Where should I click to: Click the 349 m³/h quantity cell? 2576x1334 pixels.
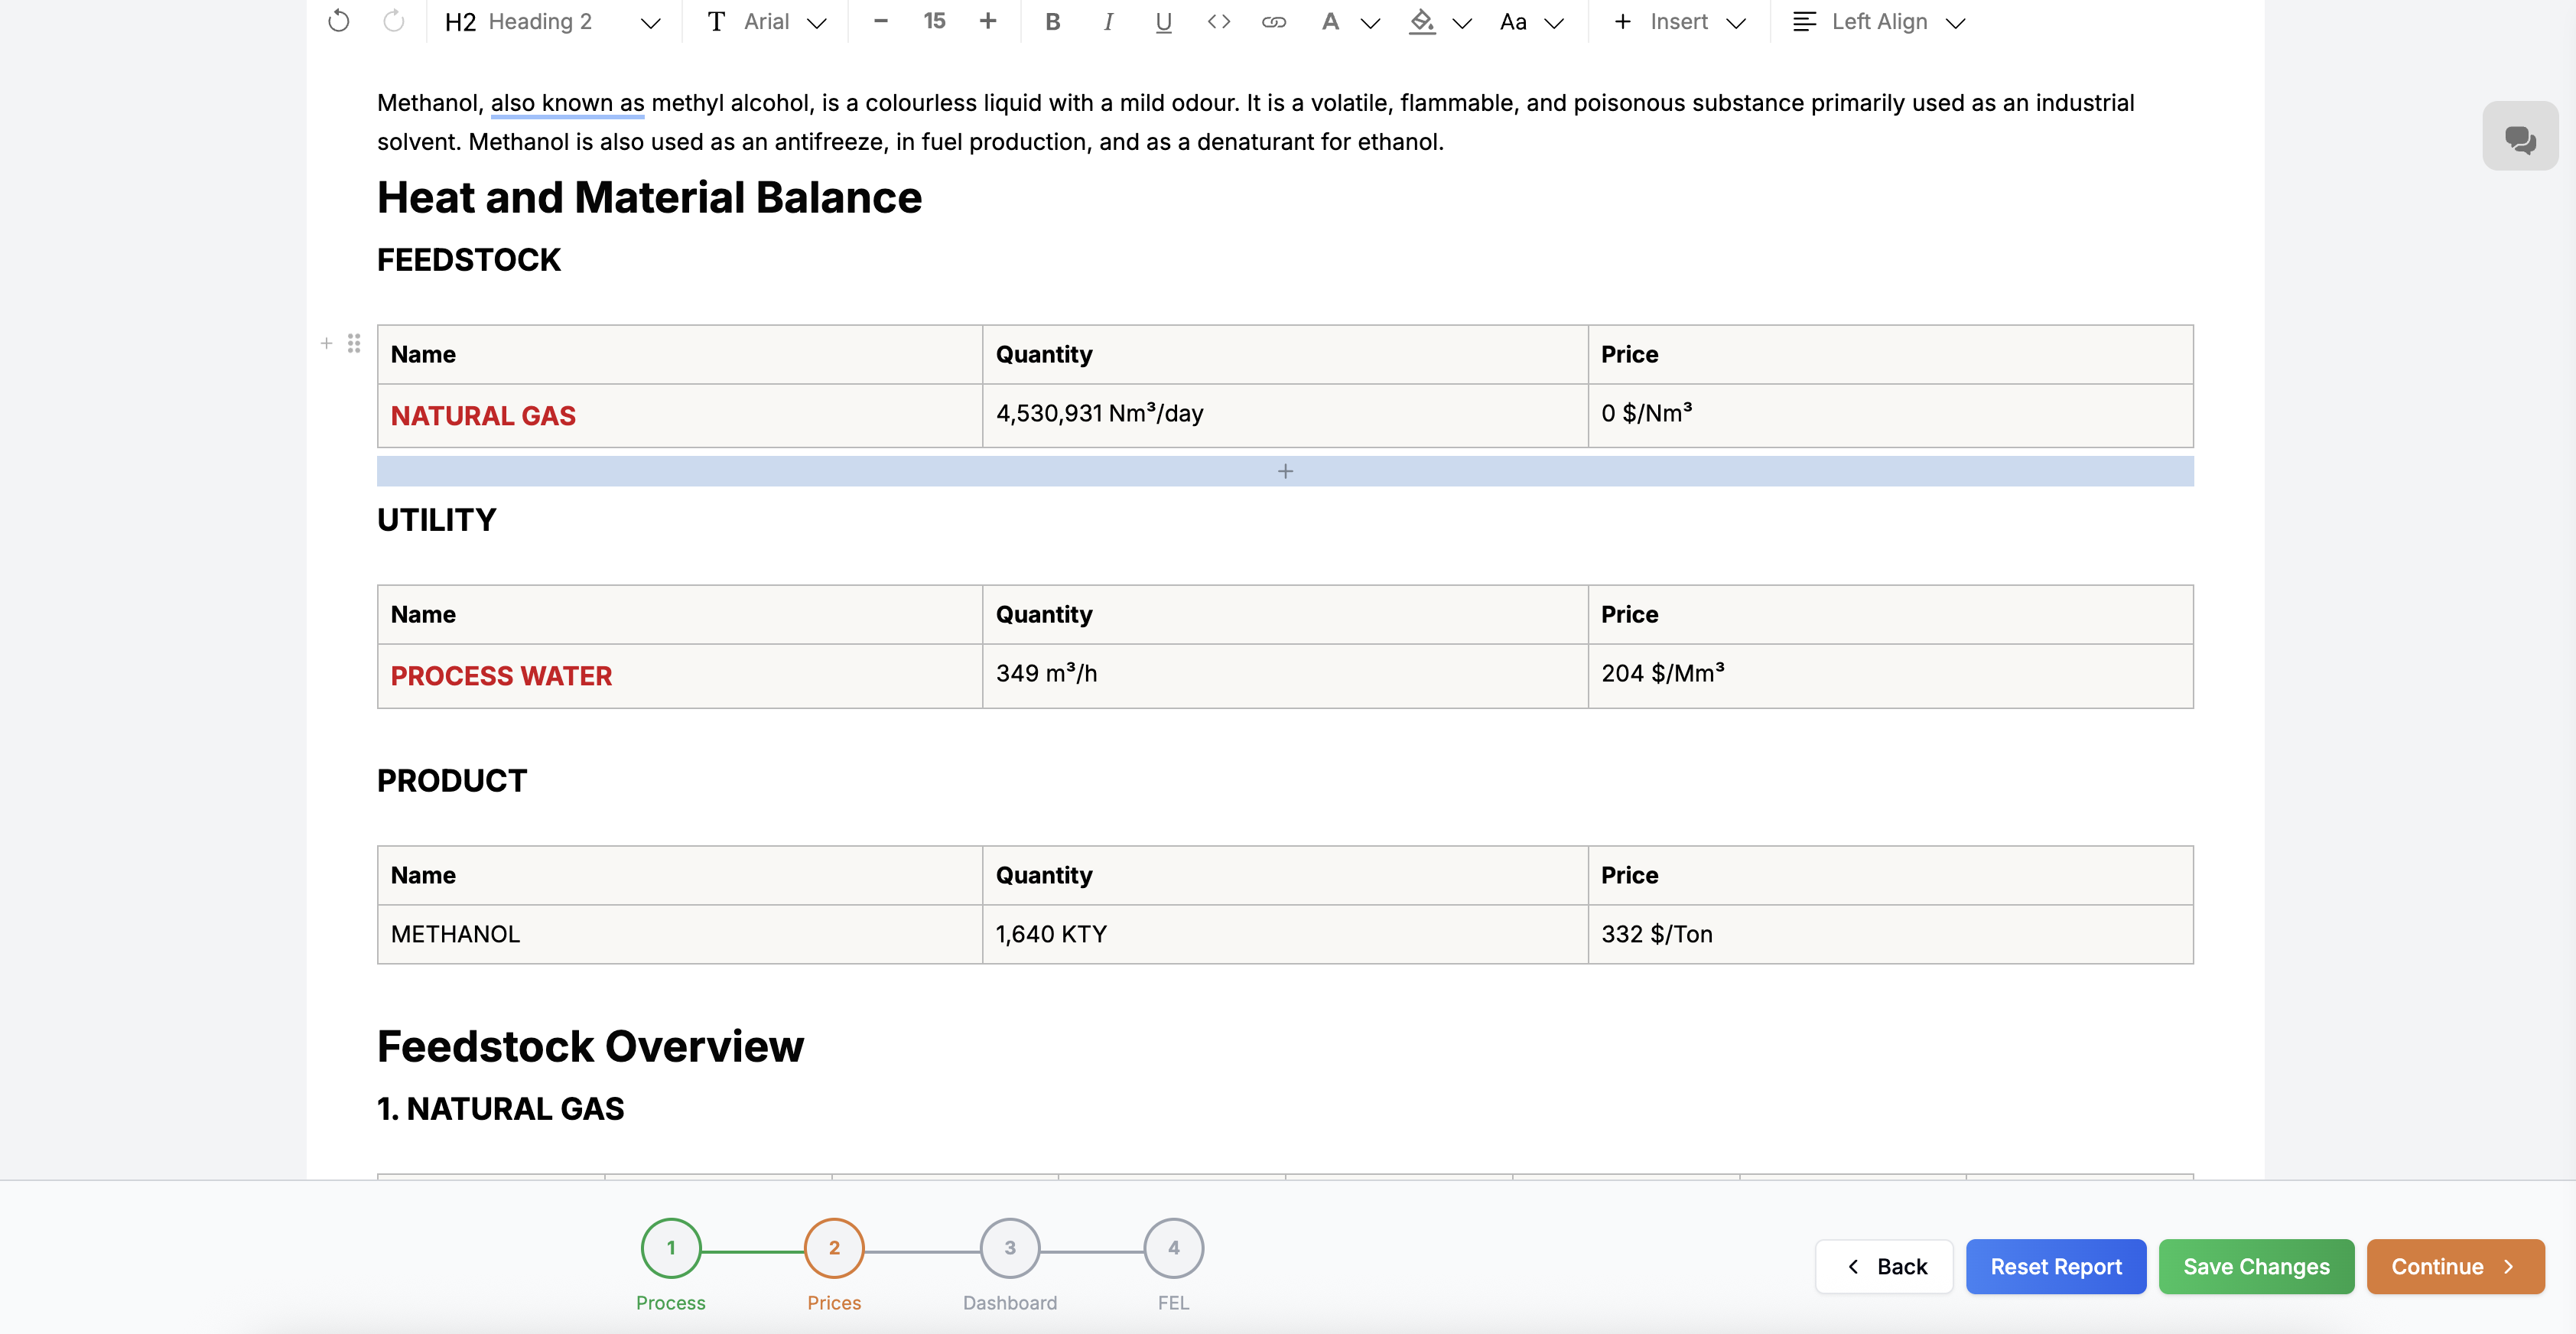tap(1285, 676)
